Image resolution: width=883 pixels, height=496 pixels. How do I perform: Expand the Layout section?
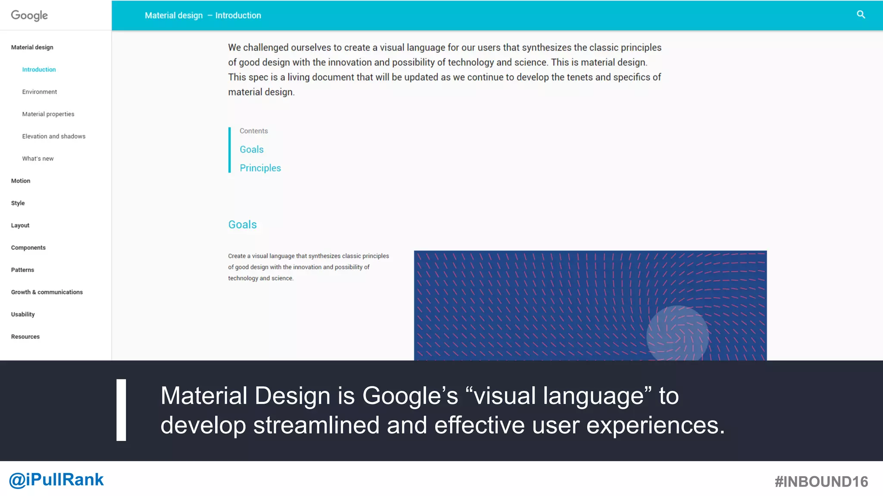point(20,225)
